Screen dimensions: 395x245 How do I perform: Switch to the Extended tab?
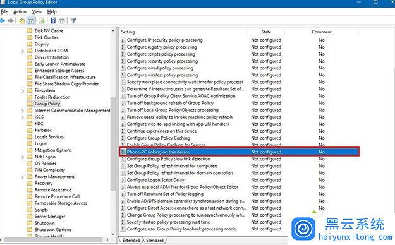coord(131,240)
